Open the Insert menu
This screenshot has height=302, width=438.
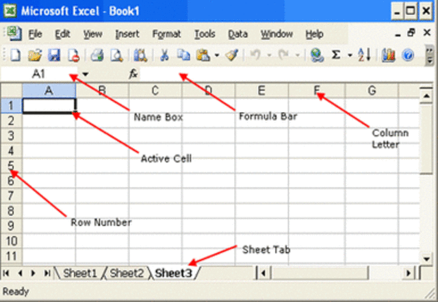pyautogui.click(x=127, y=34)
